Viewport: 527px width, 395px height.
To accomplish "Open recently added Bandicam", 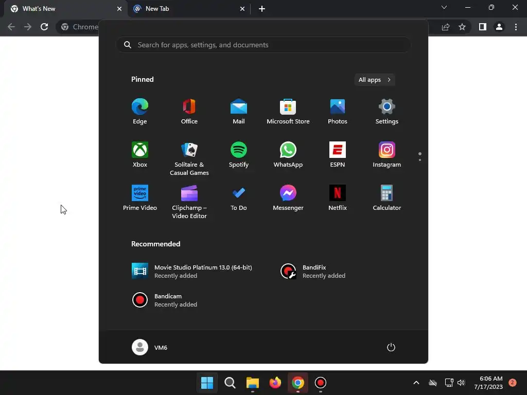I will pos(165,300).
